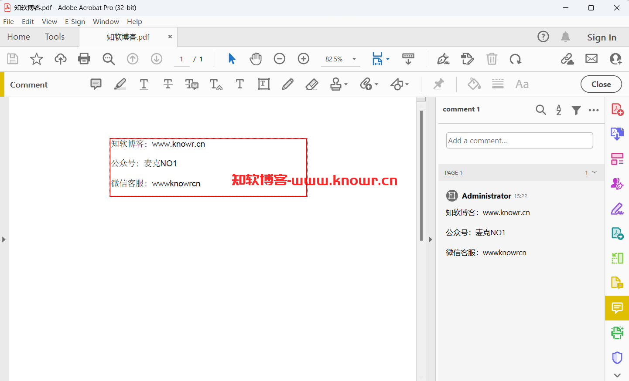Expand the Stamp tool dropdown
Viewport: 629px width, 381px height.
(346, 84)
